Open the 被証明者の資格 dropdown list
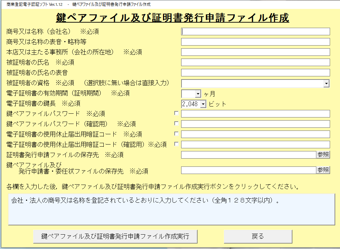Image resolution: width=340 pixels, height=249 pixels. coord(326,83)
